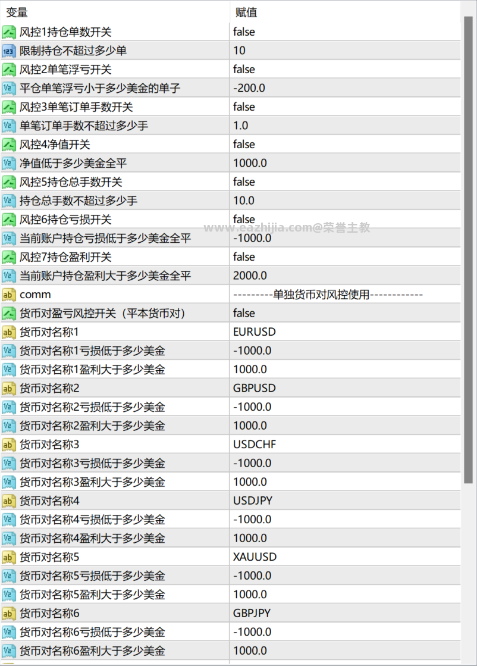Click the string icon beside 货币对名称3

pyautogui.click(x=8, y=445)
